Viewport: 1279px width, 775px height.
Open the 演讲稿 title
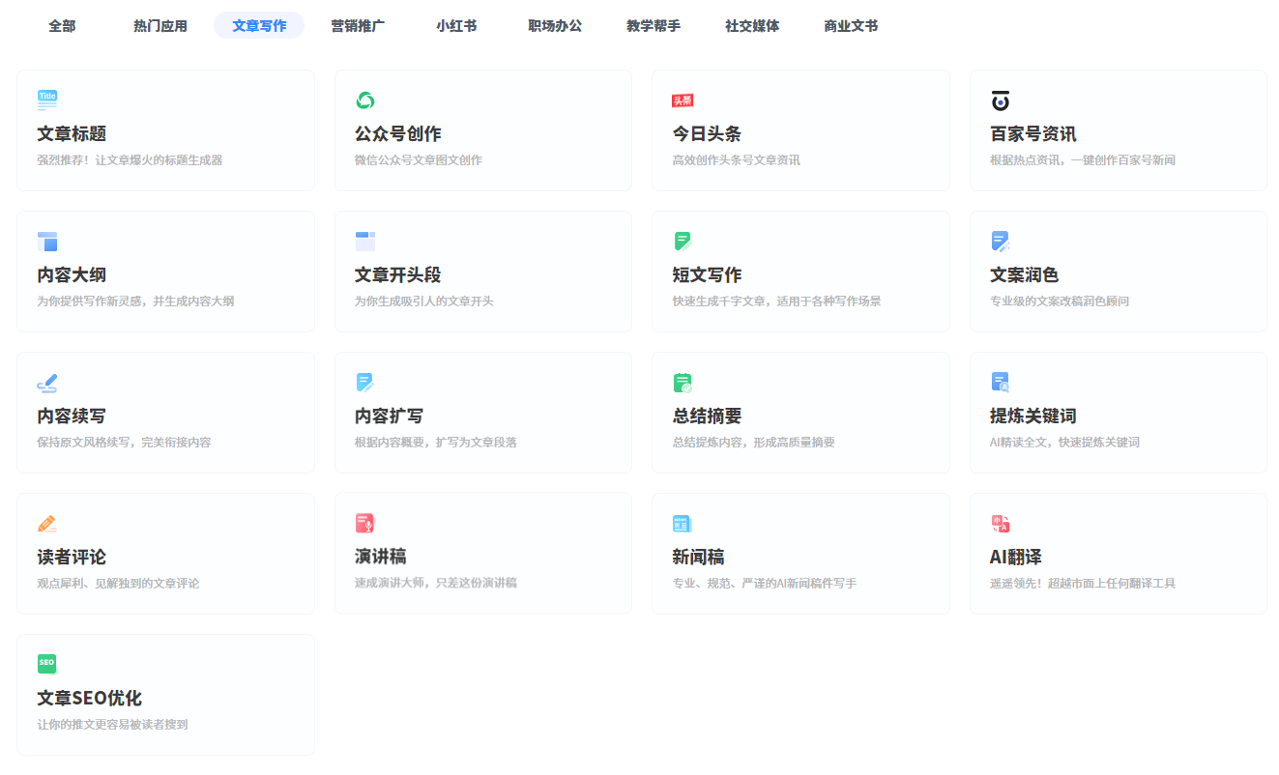click(381, 558)
